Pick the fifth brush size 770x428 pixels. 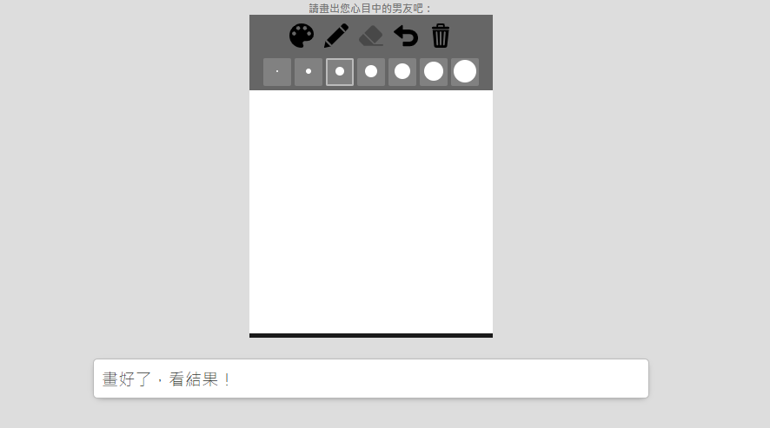pos(402,72)
